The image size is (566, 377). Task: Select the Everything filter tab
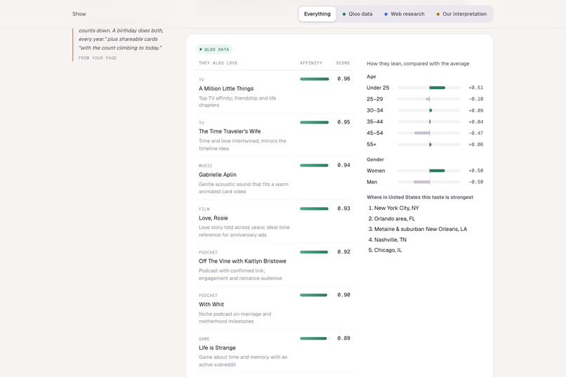tap(317, 14)
